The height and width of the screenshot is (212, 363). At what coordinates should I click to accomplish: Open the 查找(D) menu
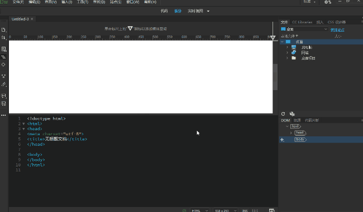(99, 2)
